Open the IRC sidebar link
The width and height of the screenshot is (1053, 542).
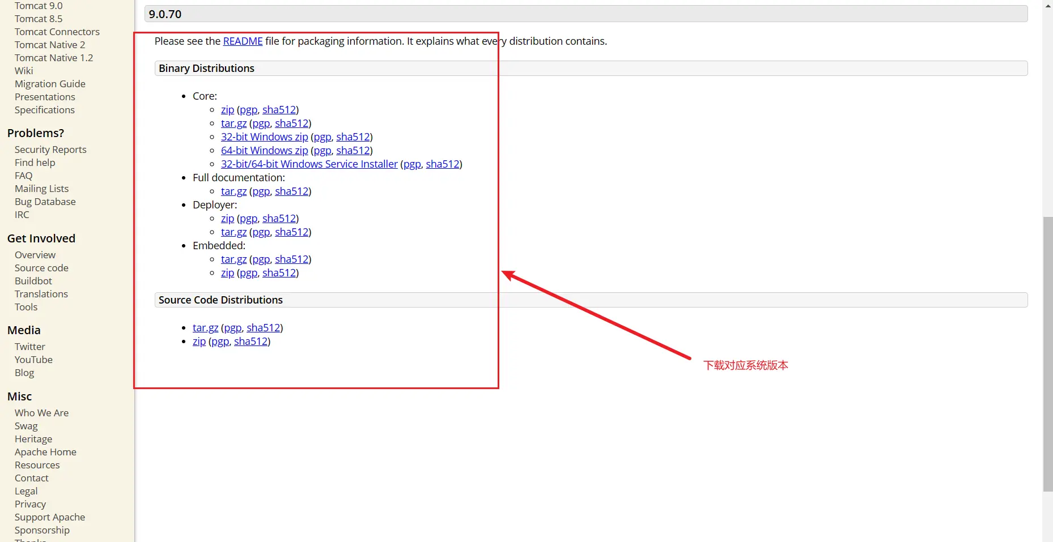coord(22,215)
